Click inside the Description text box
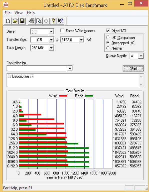 [x=73, y=81]
